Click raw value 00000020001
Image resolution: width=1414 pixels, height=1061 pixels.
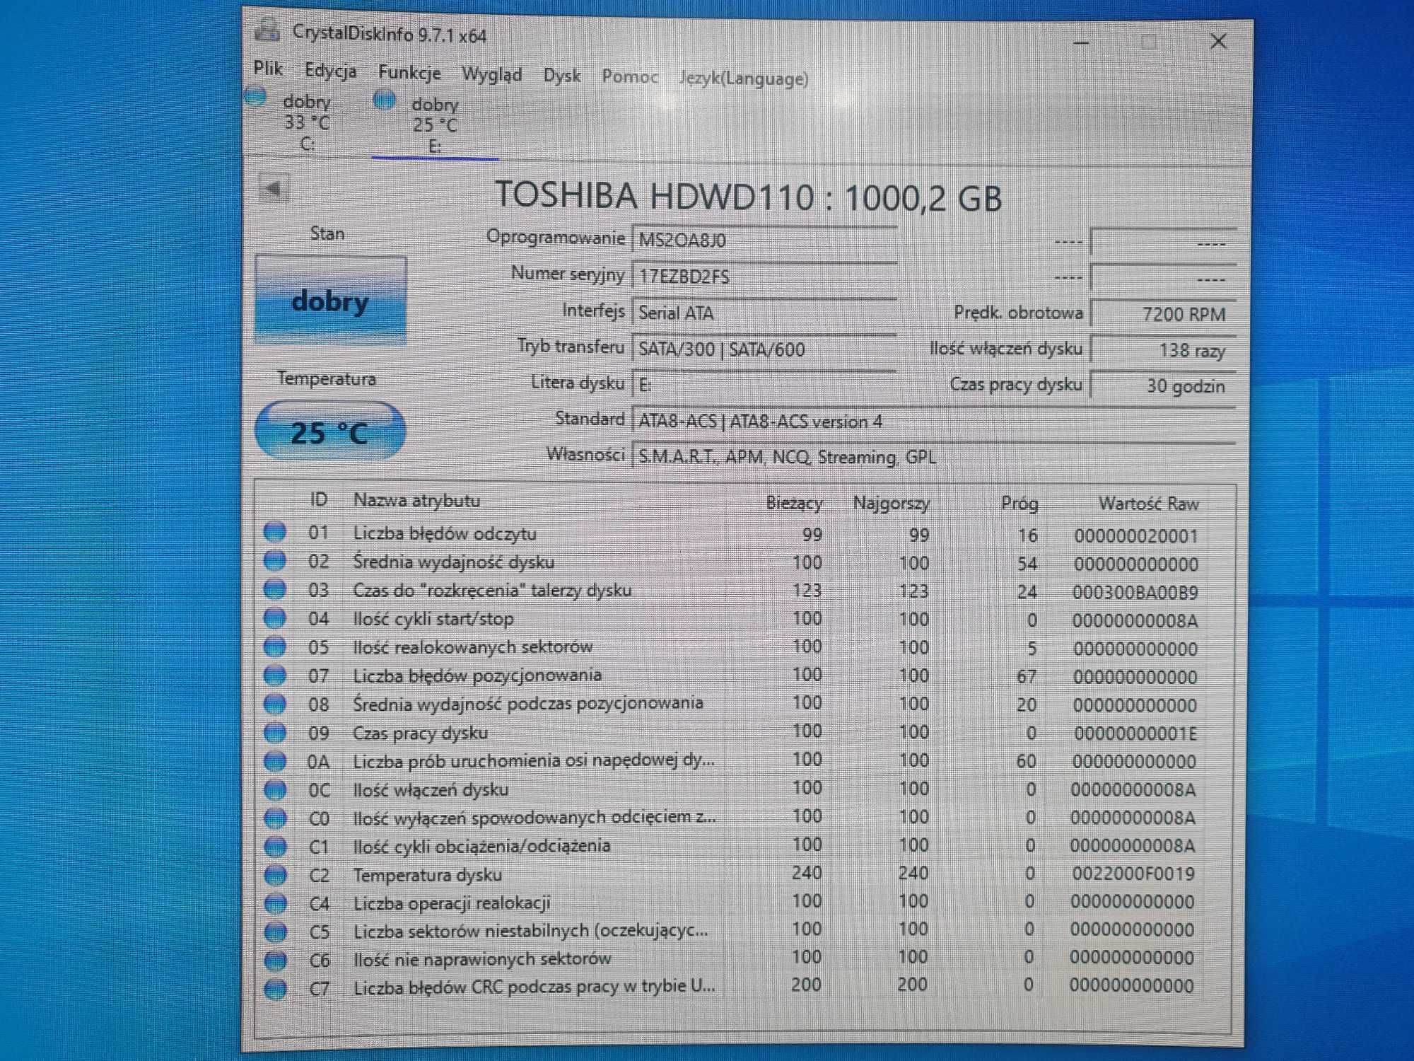[1136, 536]
